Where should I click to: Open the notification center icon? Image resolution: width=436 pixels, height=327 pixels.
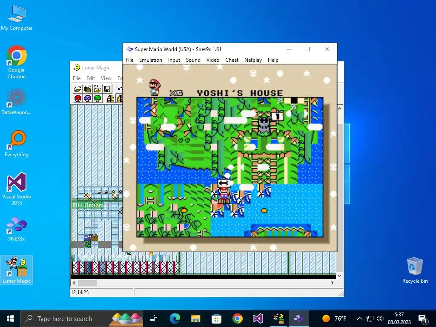coord(422,318)
